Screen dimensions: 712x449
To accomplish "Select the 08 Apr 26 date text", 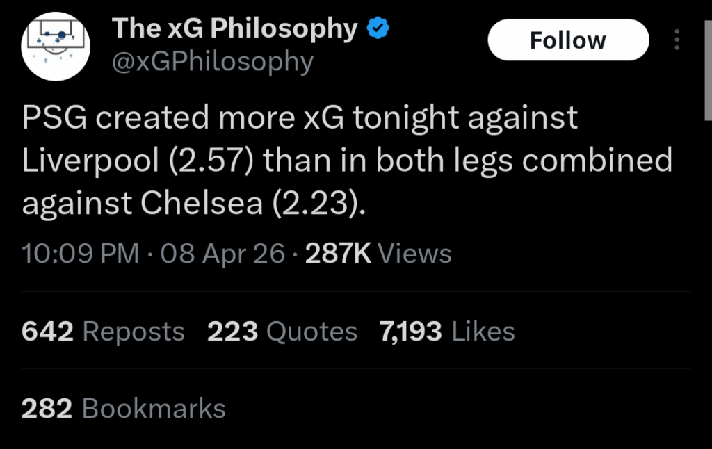I will (x=222, y=253).
